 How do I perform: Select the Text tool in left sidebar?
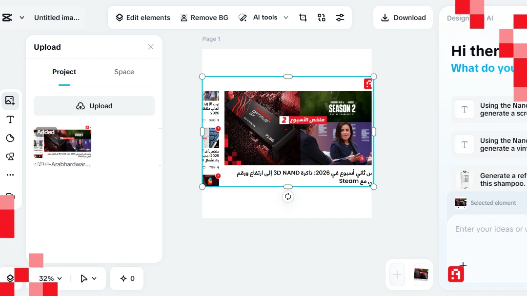click(x=10, y=119)
